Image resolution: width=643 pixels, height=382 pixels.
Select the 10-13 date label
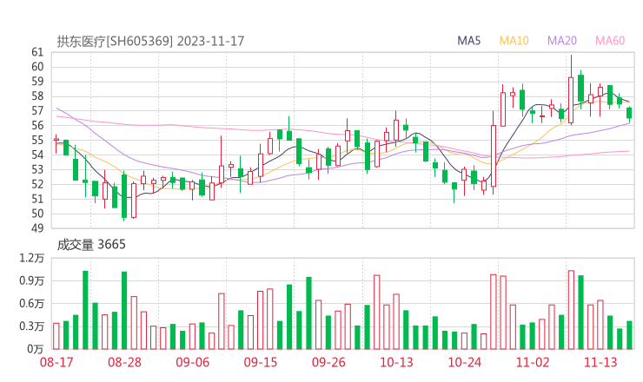(x=396, y=362)
